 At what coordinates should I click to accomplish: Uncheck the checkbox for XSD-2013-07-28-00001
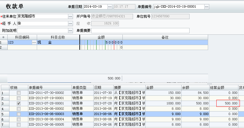click(19, 103)
